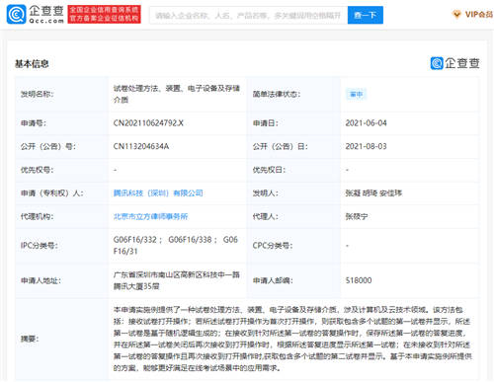
Task: Select the applicant postcode 518000
Action: tap(359, 280)
